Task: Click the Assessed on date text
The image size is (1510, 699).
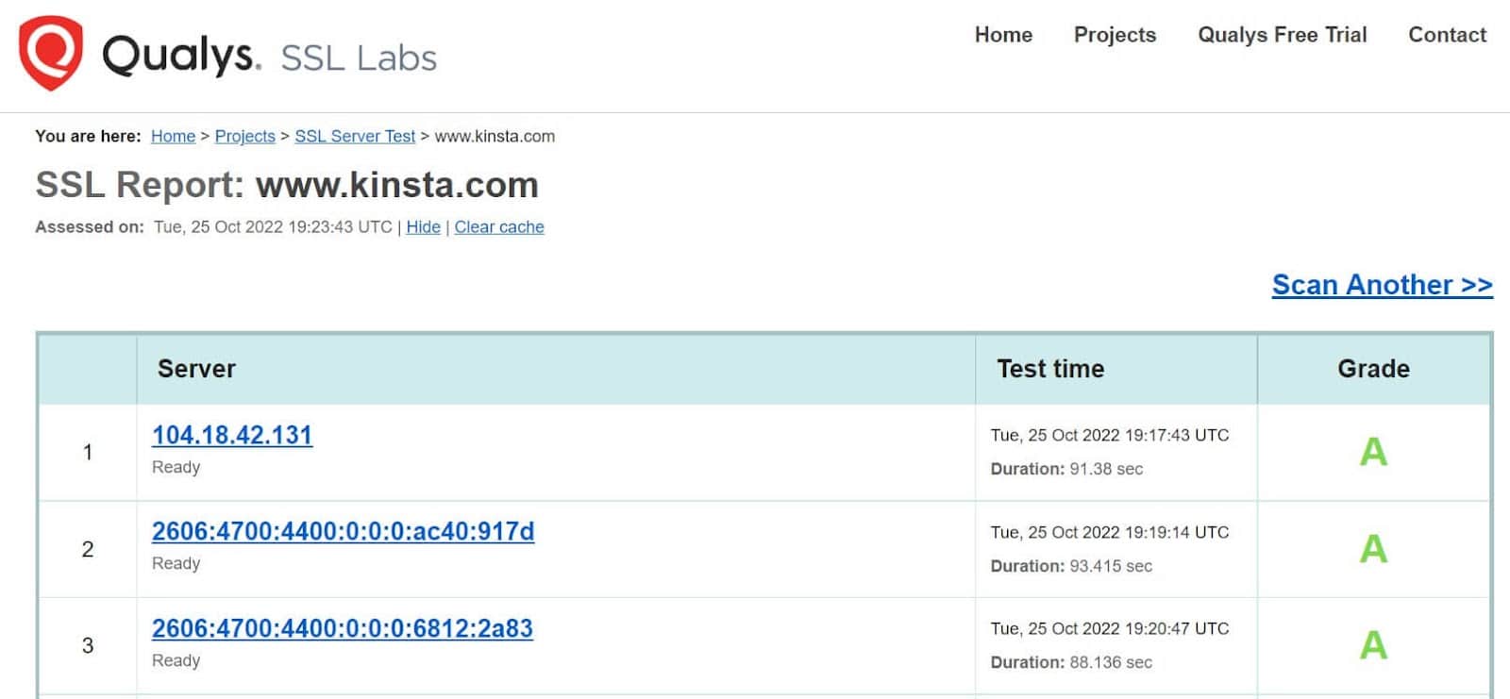Action: pos(273,227)
